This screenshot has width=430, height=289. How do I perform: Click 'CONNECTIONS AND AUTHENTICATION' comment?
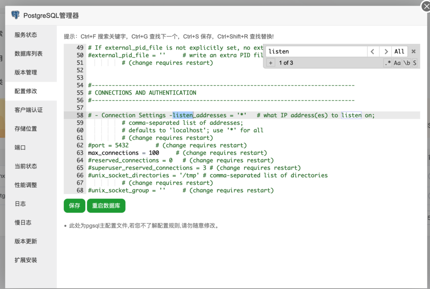pos(145,93)
